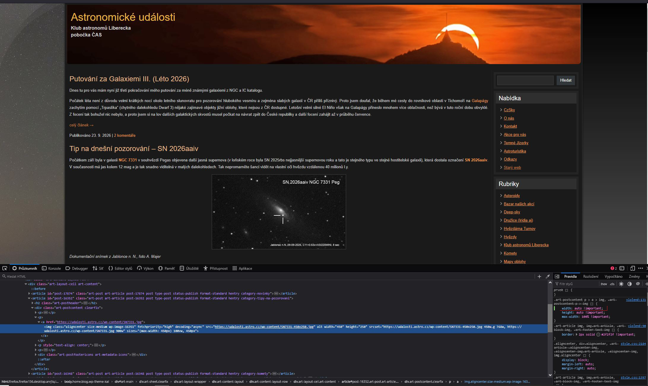Screen dimensions: 648x386
Task: Open the SN 2026aaiv NGC 7331 image
Action: point(279,212)
